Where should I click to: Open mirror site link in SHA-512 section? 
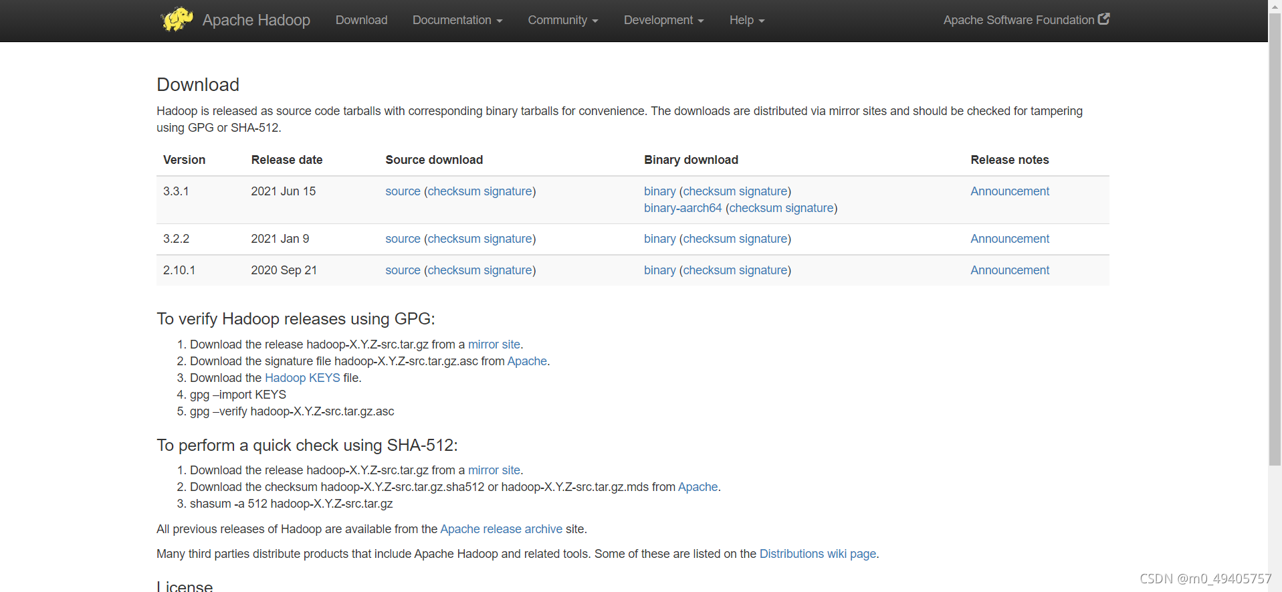494,470
